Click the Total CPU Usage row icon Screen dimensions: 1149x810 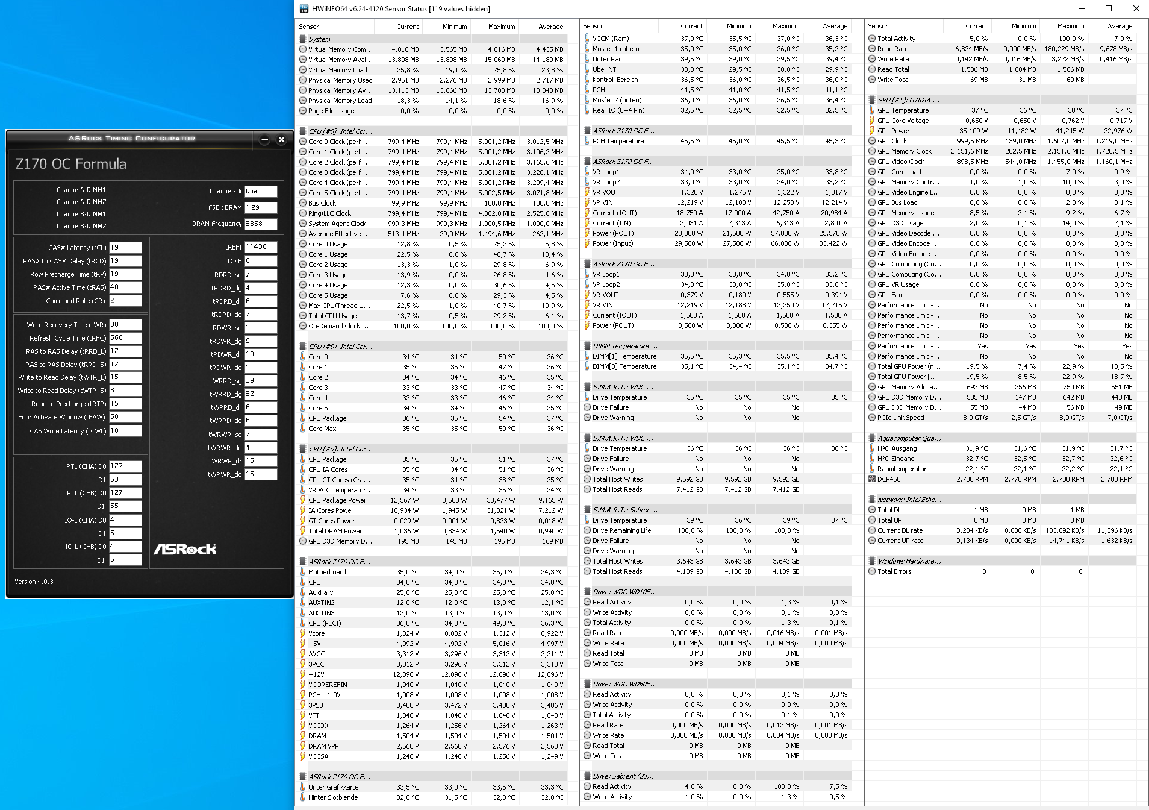(303, 316)
